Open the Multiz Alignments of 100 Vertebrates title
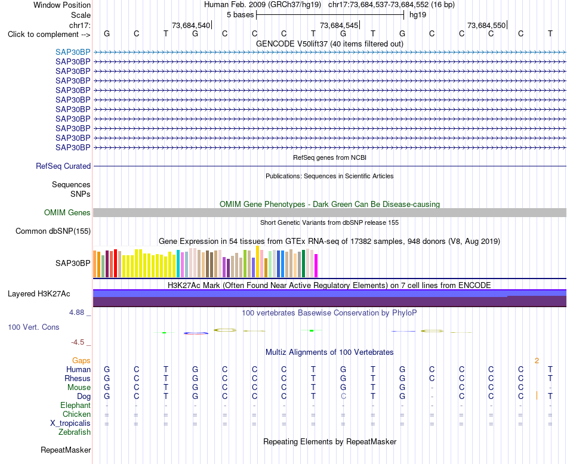The image size is (567, 464). click(329, 352)
